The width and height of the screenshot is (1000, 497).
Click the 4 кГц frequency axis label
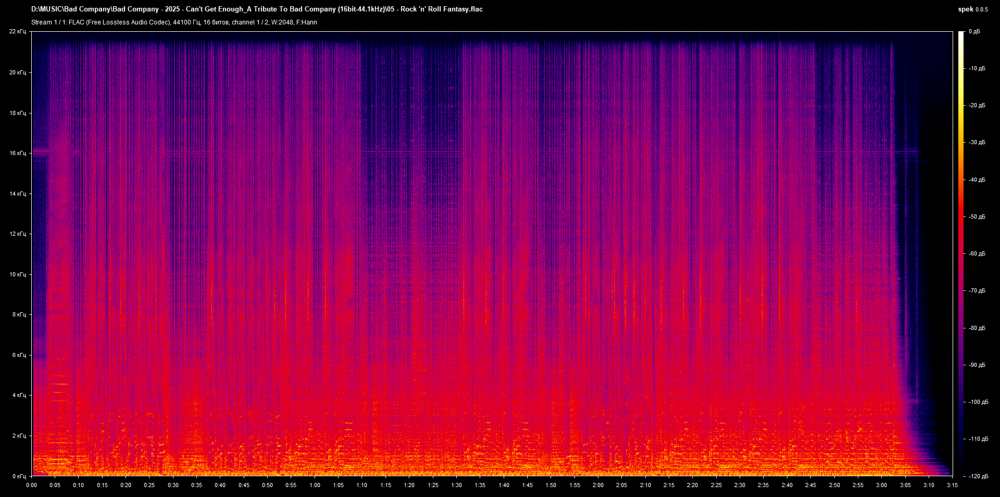(x=19, y=396)
